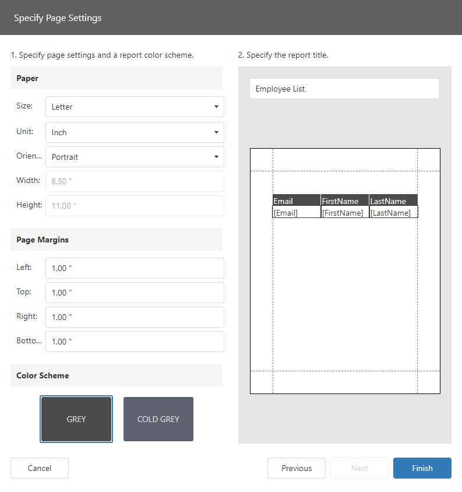Click the Right: margin label
Screen dimensions: 462x492
pyautogui.click(x=27, y=317)
